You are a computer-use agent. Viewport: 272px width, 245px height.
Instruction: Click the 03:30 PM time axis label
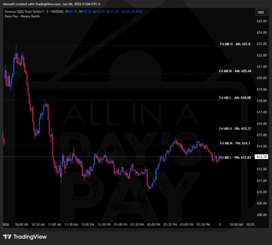(x=203, y=224)
